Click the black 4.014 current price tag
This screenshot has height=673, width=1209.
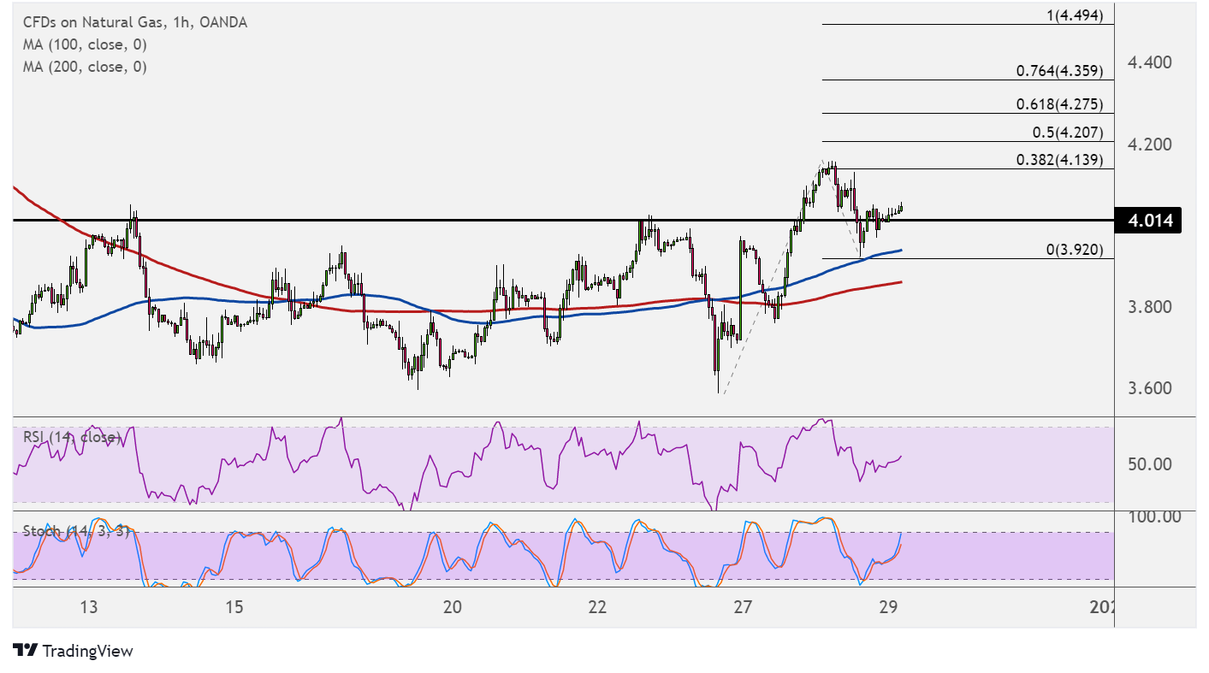pyautogui.click(x=1148, y=221)
